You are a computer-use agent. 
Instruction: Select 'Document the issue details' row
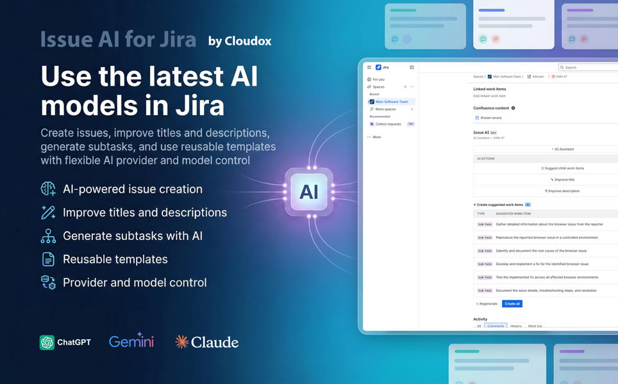[546, 291]
